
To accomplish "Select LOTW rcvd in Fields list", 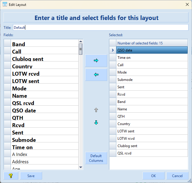I will [x=26, y=74].
